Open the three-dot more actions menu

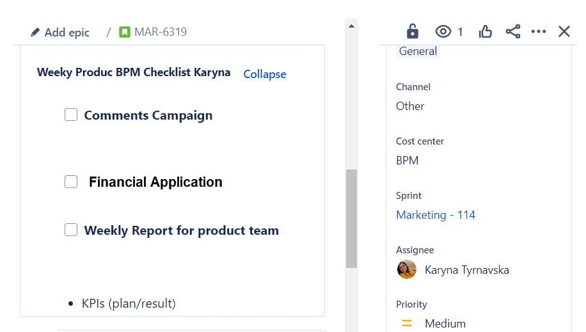(539, 31)
